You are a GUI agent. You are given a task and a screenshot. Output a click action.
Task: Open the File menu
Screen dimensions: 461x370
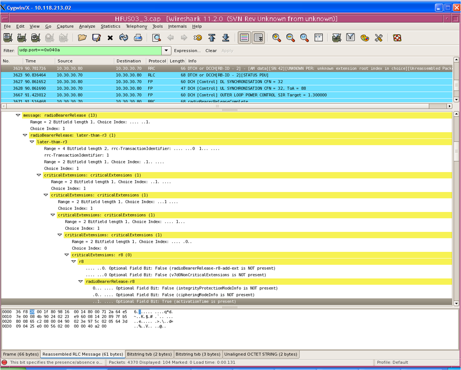point(7,26)
